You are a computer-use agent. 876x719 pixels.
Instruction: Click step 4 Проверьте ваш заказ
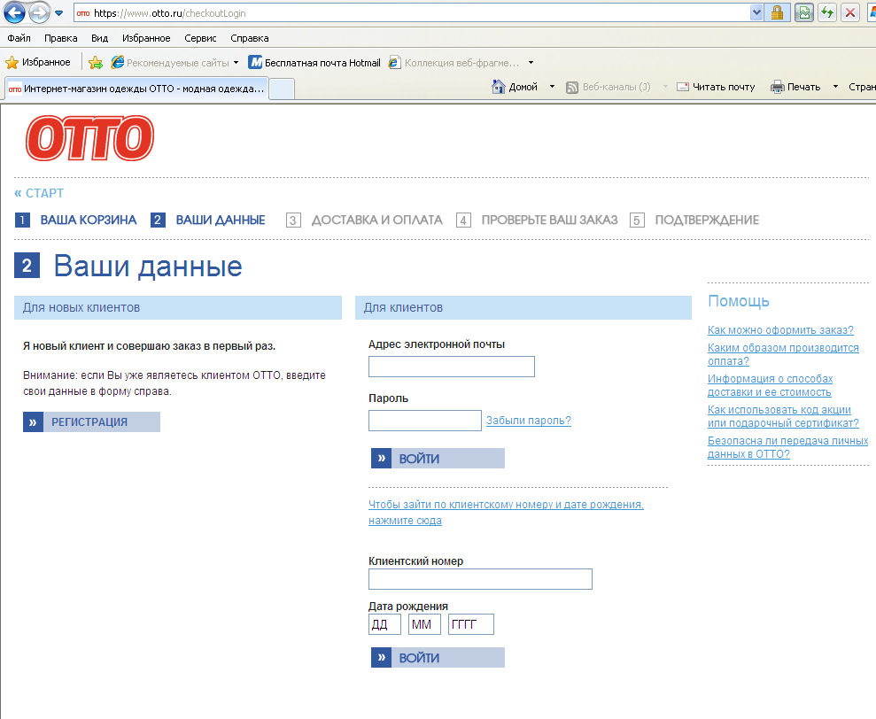tap(537, 220)
